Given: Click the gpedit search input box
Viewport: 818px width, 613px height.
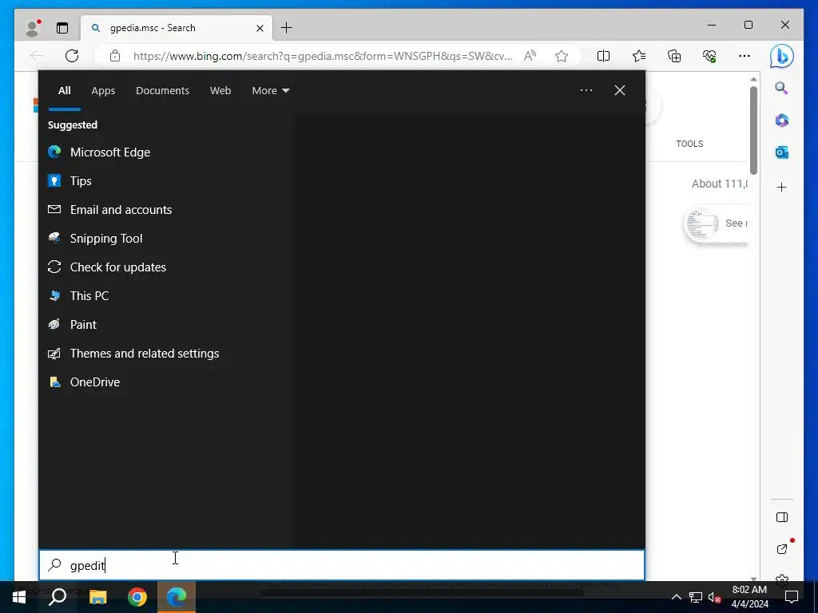Looking at the screenshot, I should tap(342, 565).
